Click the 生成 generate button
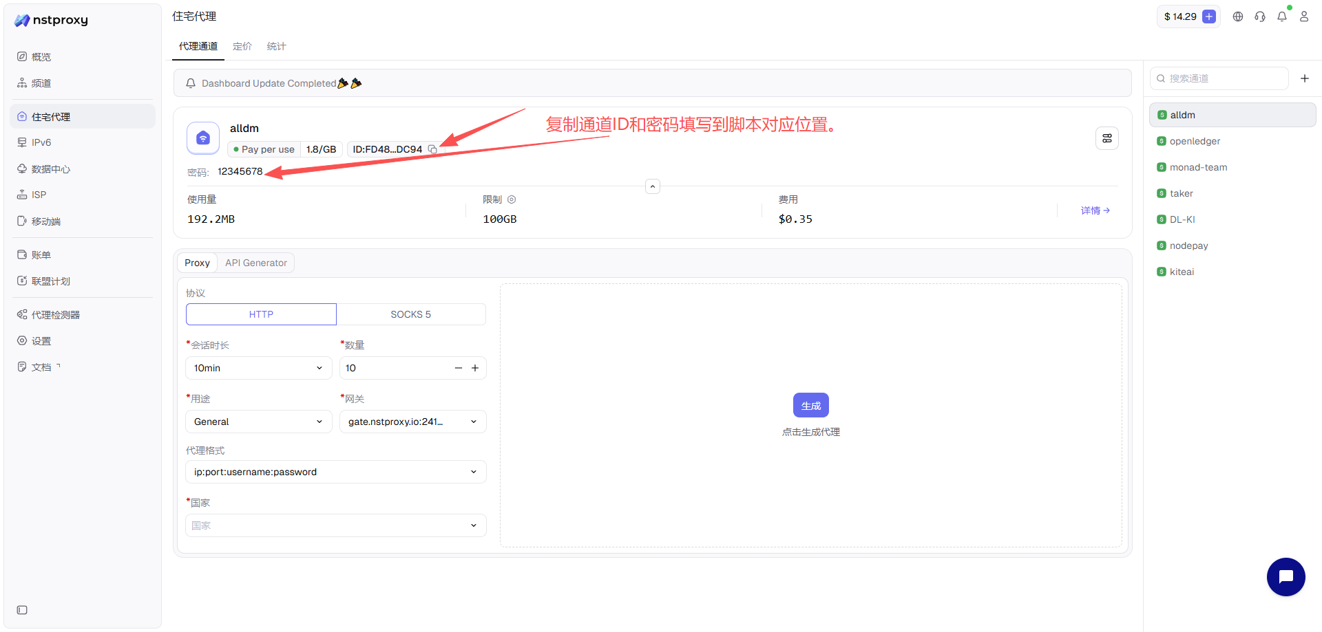 coord(810,406)
